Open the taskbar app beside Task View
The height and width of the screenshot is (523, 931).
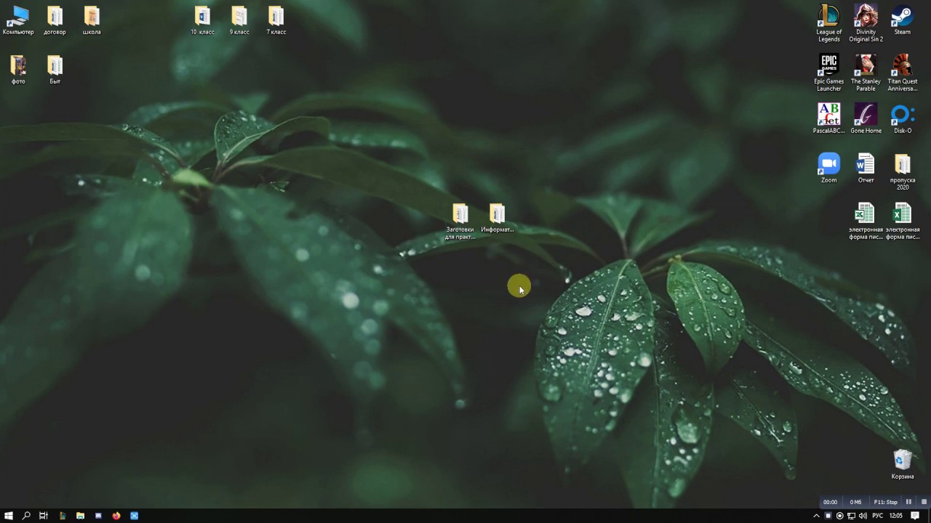62,516
